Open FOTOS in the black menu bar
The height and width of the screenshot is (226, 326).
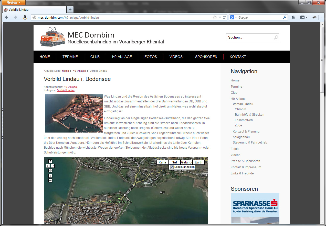point(151,57)
